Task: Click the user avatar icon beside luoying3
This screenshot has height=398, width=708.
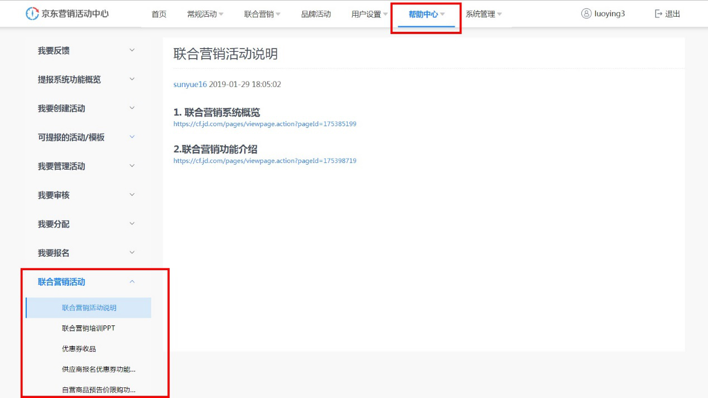Action: point(586,14)
